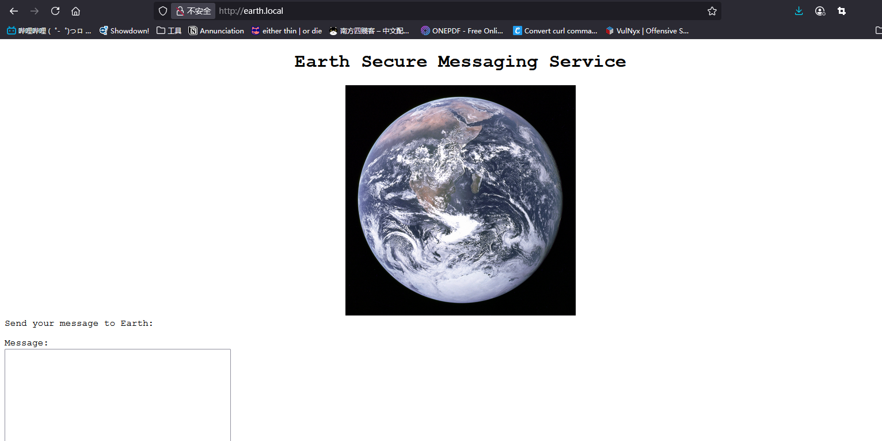Image resolution: width=882 pixels, height=441 pixels.
Task: Open the 工具 bookmarks folder
Action: click(x=169, y=31)
